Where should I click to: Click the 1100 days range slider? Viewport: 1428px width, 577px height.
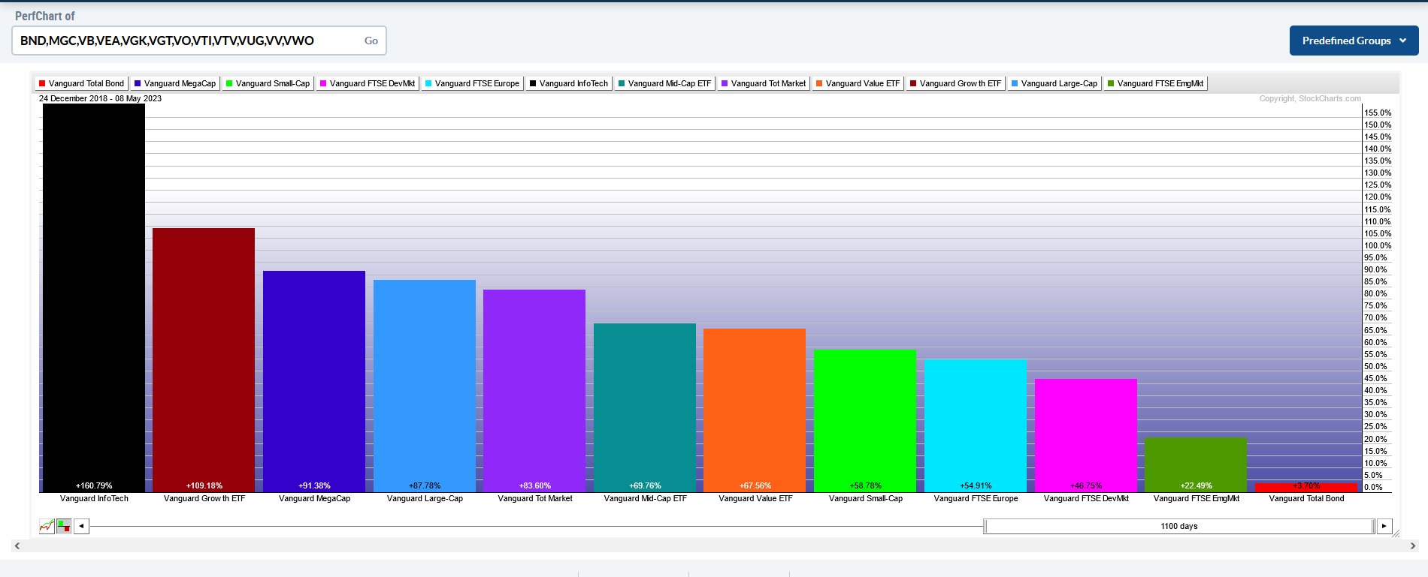(x=1179, y=526)
